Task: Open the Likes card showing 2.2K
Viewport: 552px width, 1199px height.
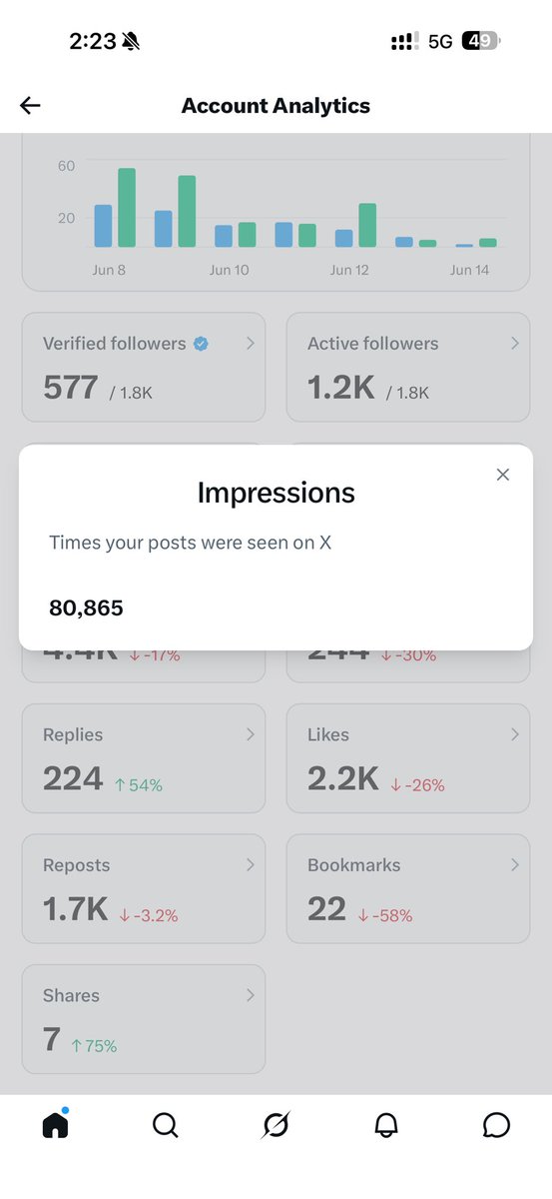Action: tap(408, 758)
